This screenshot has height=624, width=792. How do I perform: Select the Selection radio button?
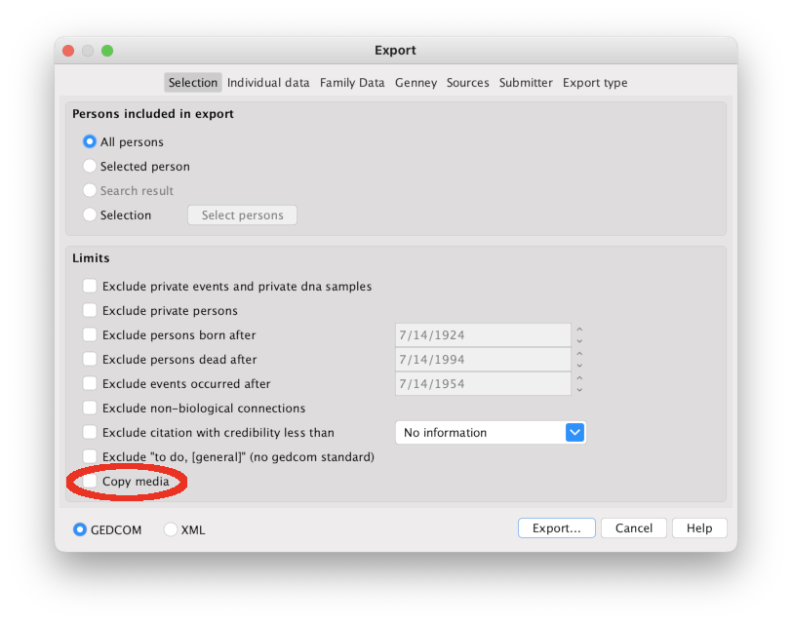coord(91,215)
